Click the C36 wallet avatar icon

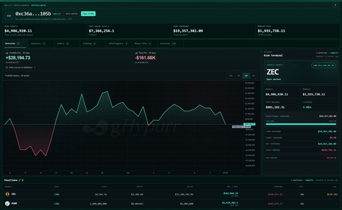tap(9, 16)
